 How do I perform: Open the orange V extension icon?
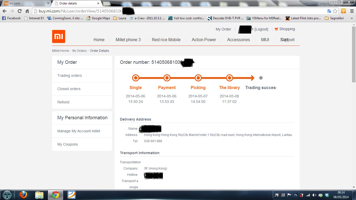point(343,11)
